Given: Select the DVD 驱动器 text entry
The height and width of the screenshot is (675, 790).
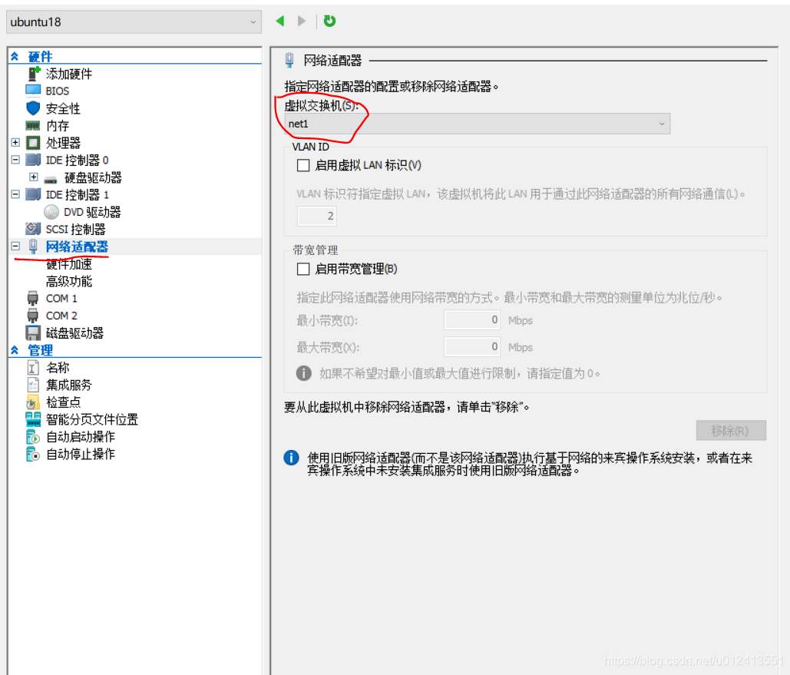Looking at the screenshot, I should point(92,212).
